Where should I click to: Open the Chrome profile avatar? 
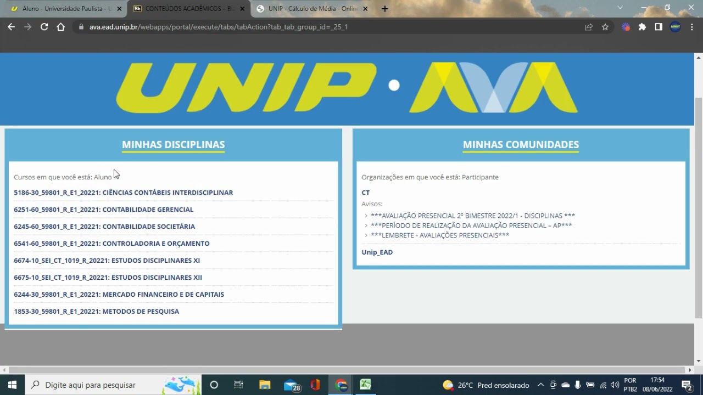[676, 27]
